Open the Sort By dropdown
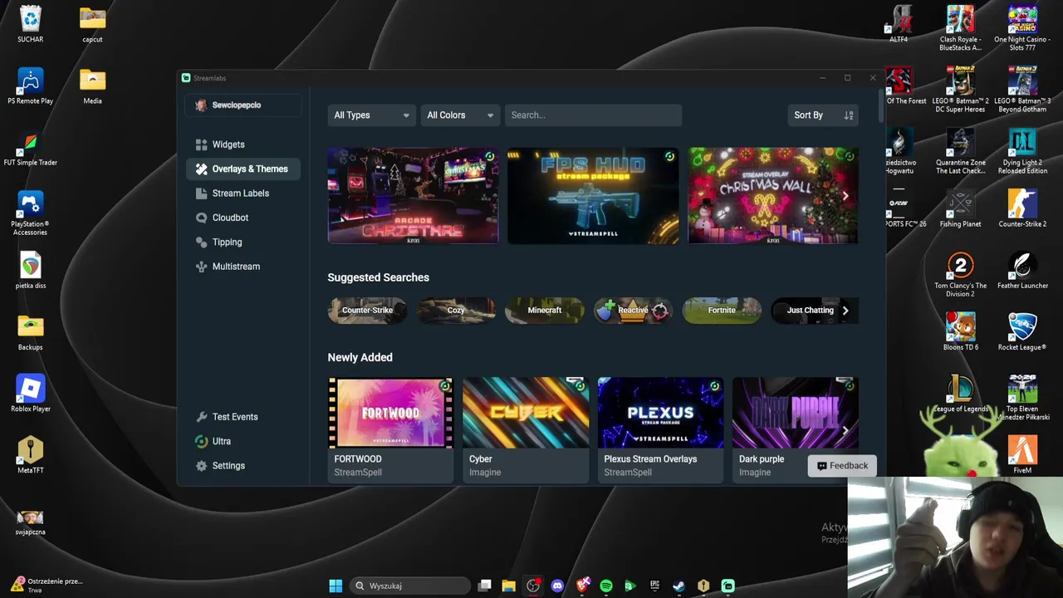 coord(822,115)
